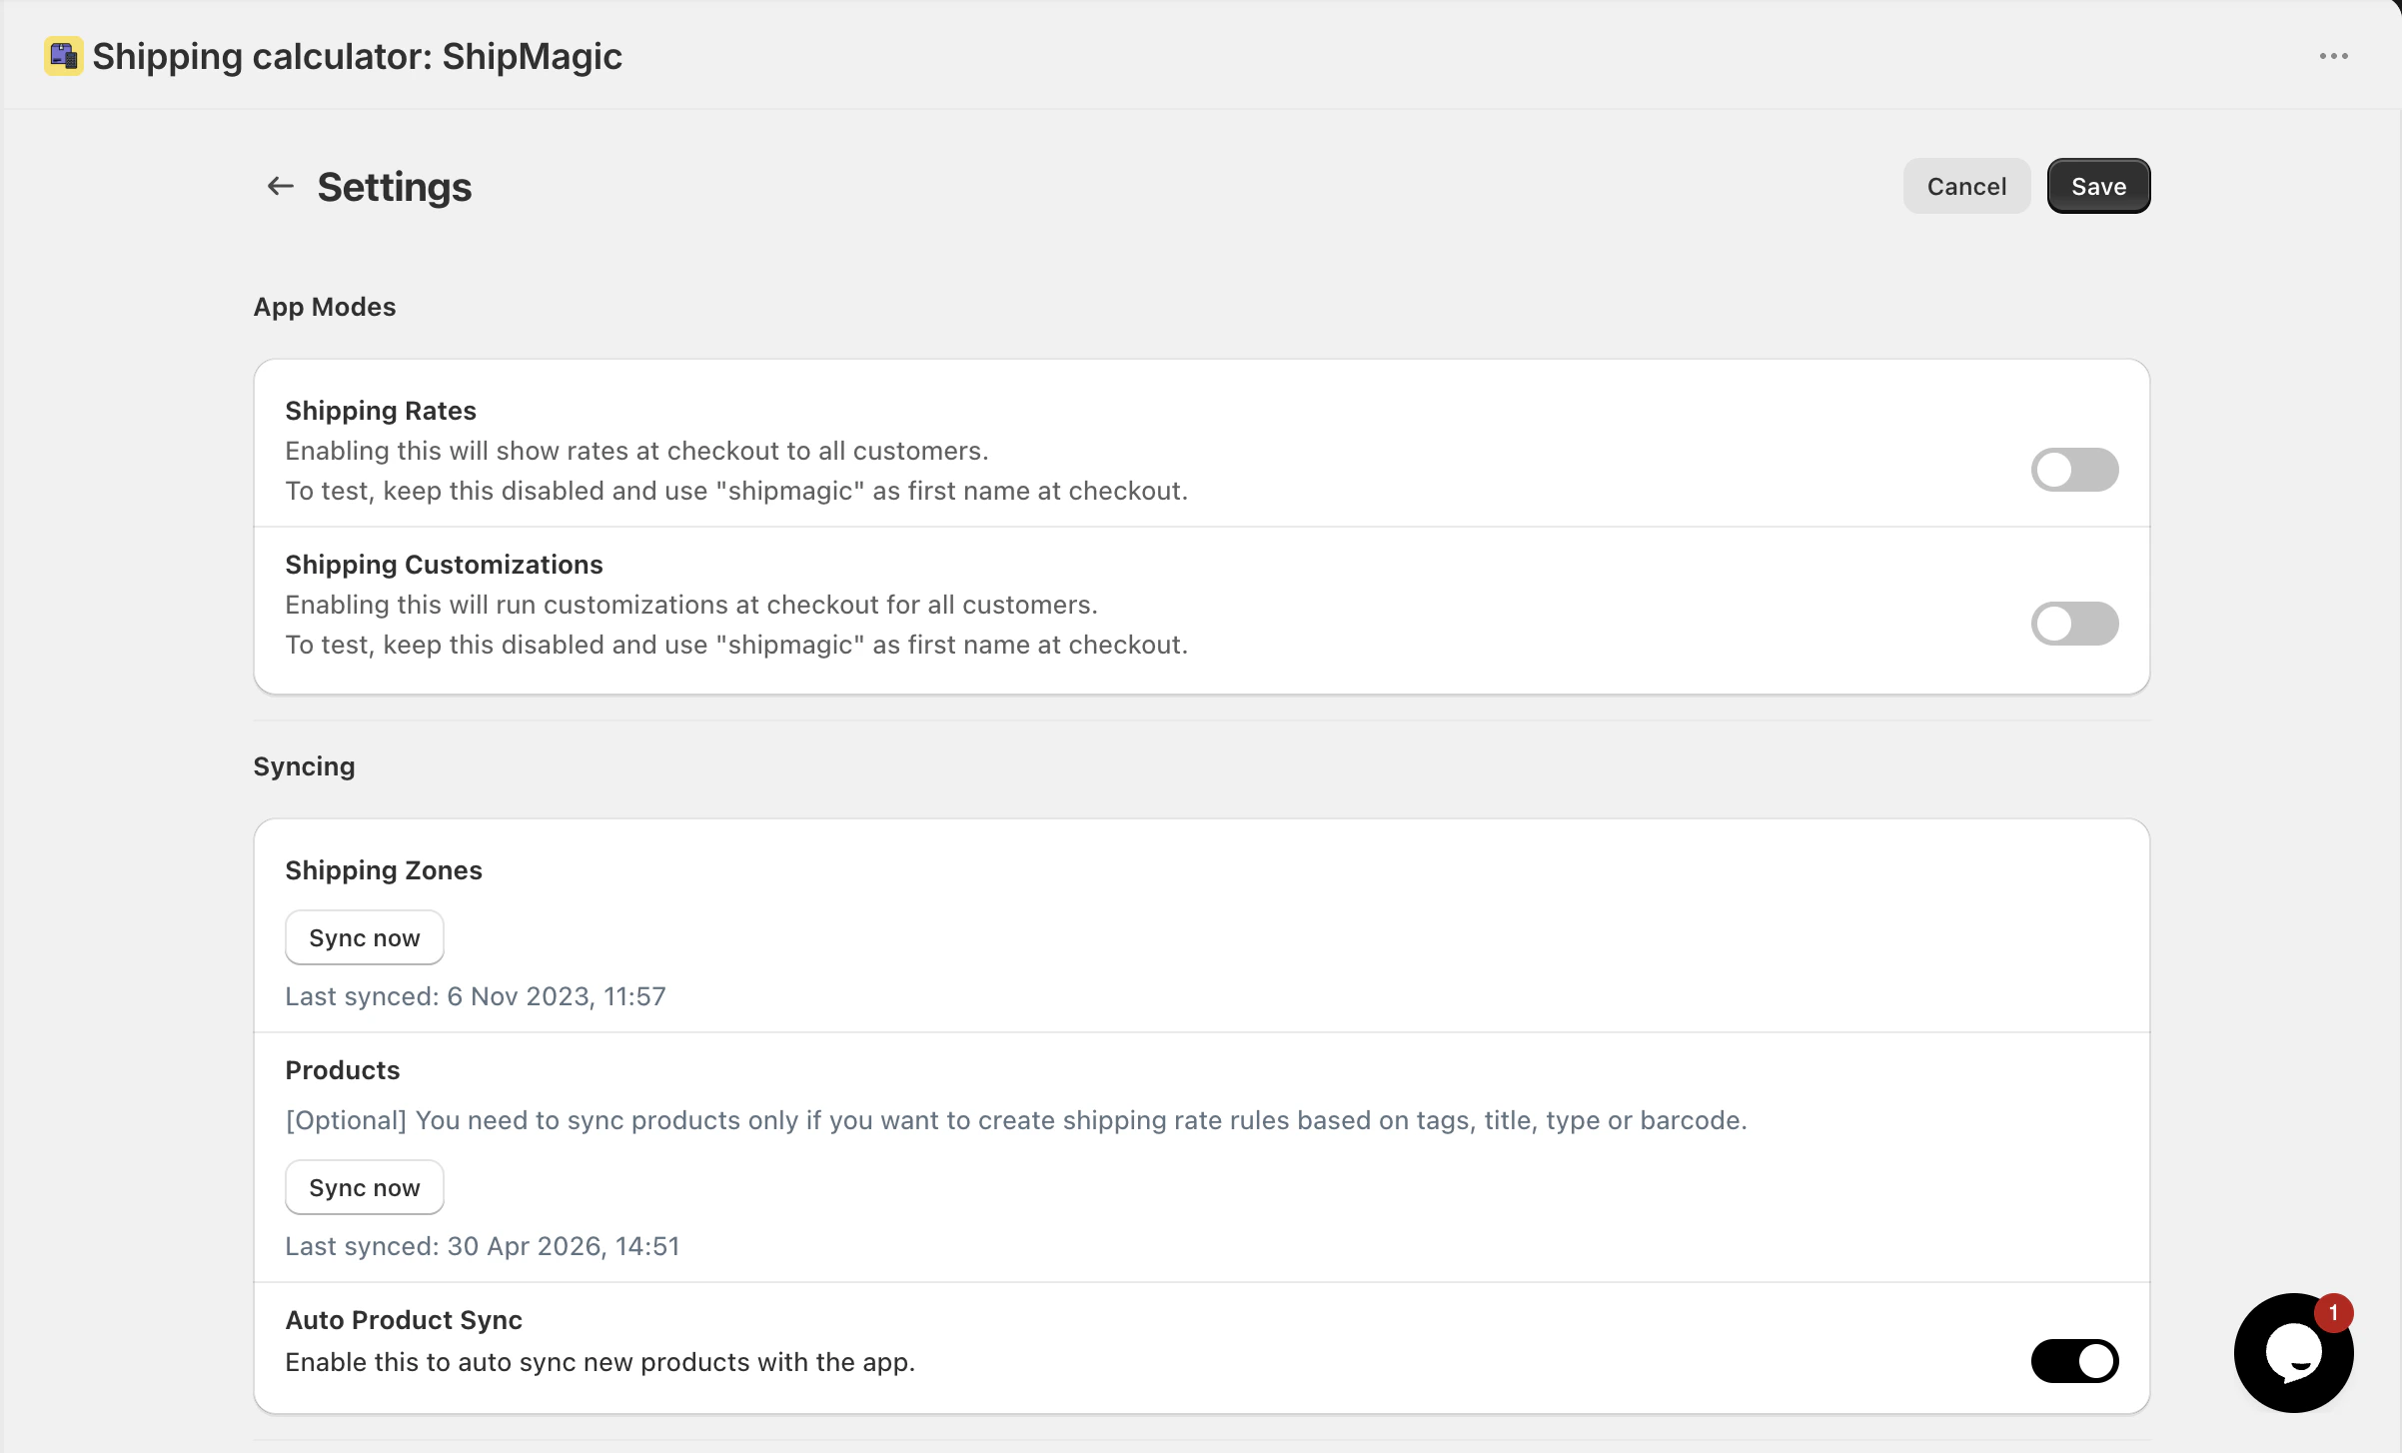Open the three-dot more options menu
Viewport: 2402px width, 1453px height.
point(2333,56)
